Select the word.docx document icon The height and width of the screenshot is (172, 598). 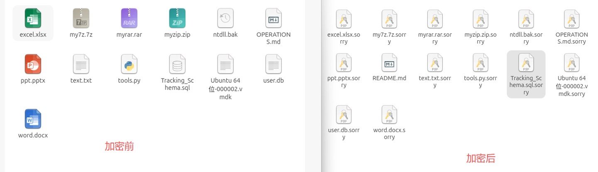33,119
